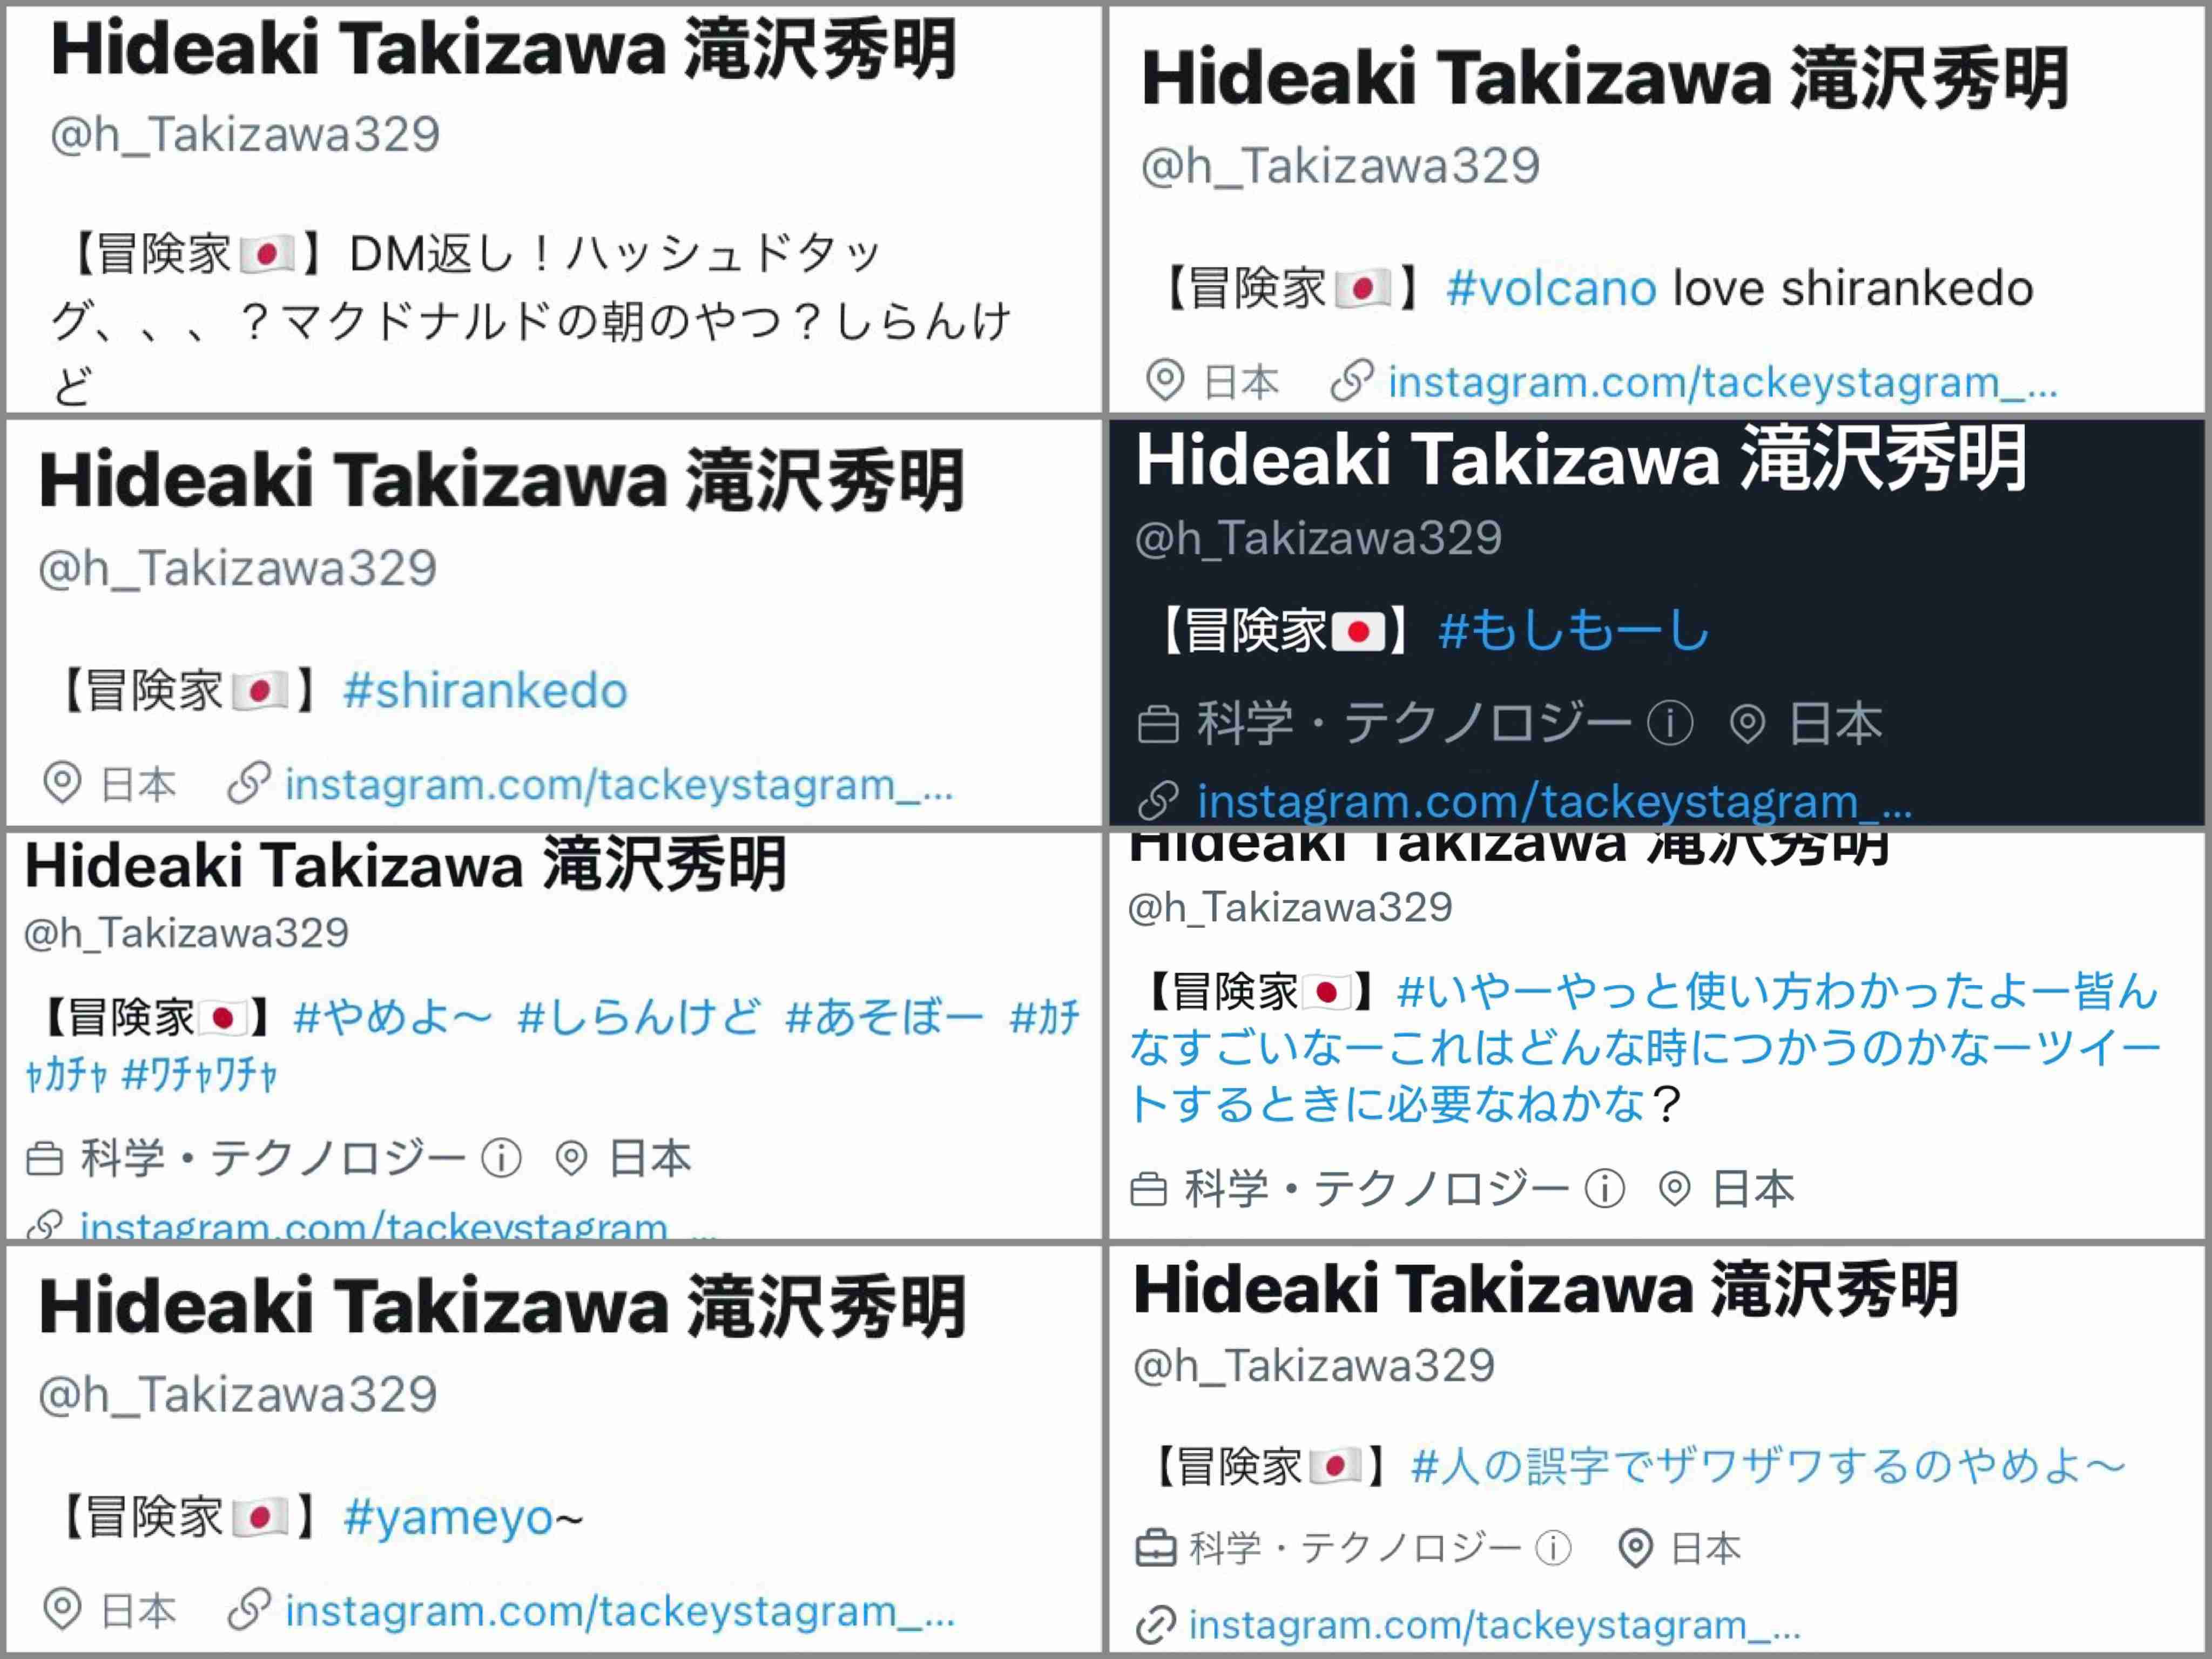The image size is (2212, 1659).
Task: Click link chain icon under #yameyo bio
Action: (x=249, y=1610)
